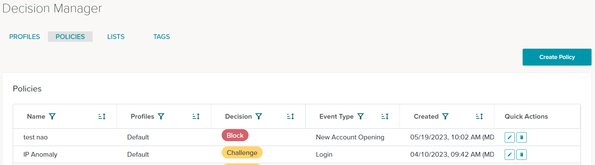Open the Tags tab
The height and width of the screenshot is (165, 595).
[x=162, y=37]
